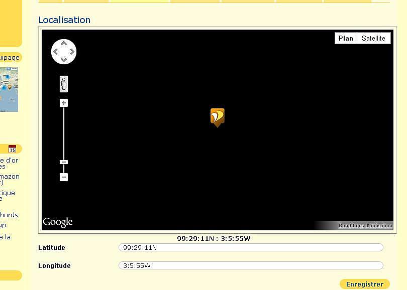
Task: Pan the map left using the west arrow
Action: pos(55,52)
